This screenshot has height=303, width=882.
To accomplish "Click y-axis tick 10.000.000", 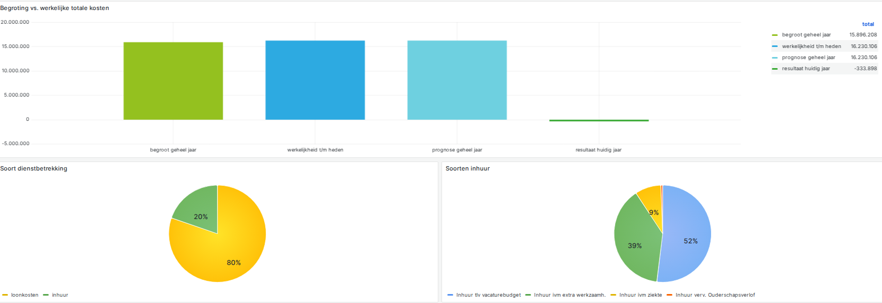I will [x=15, y=71].
